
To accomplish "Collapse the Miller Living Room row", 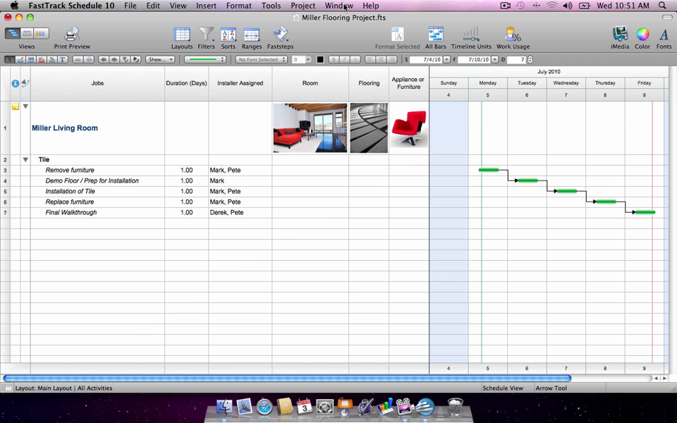I will (x=25, y=106).
